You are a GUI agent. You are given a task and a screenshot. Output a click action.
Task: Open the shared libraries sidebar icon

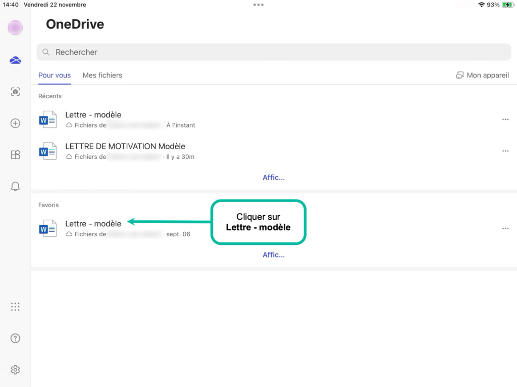pyautogui.click(x=15, y=155)
